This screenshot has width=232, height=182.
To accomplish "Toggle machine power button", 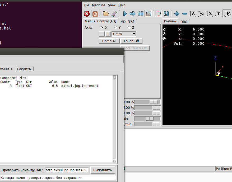I will click(x=95, y=14).
